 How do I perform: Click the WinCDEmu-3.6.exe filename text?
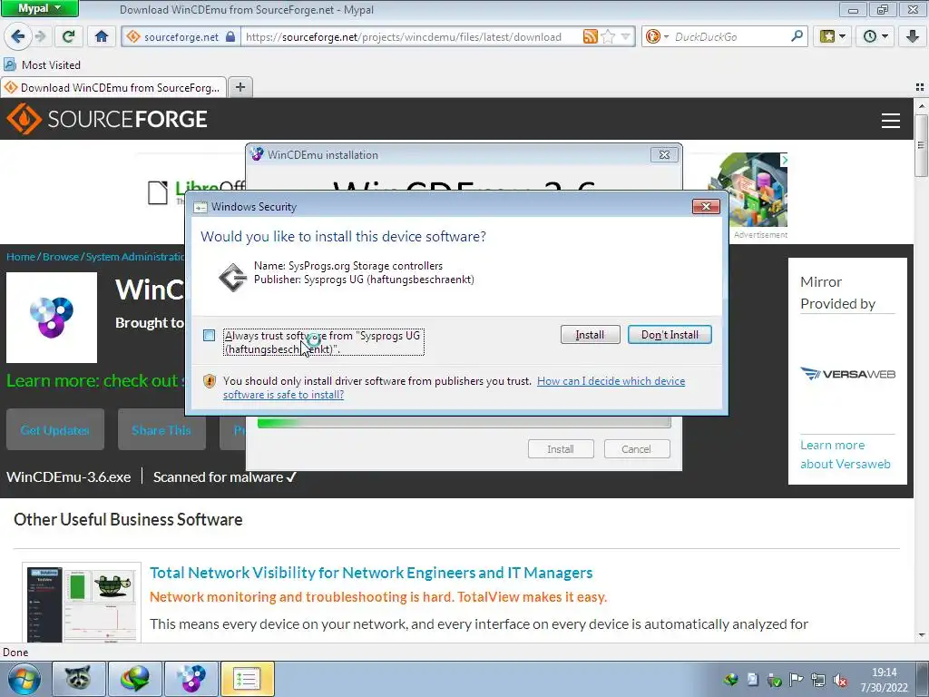tap(69, 477)
